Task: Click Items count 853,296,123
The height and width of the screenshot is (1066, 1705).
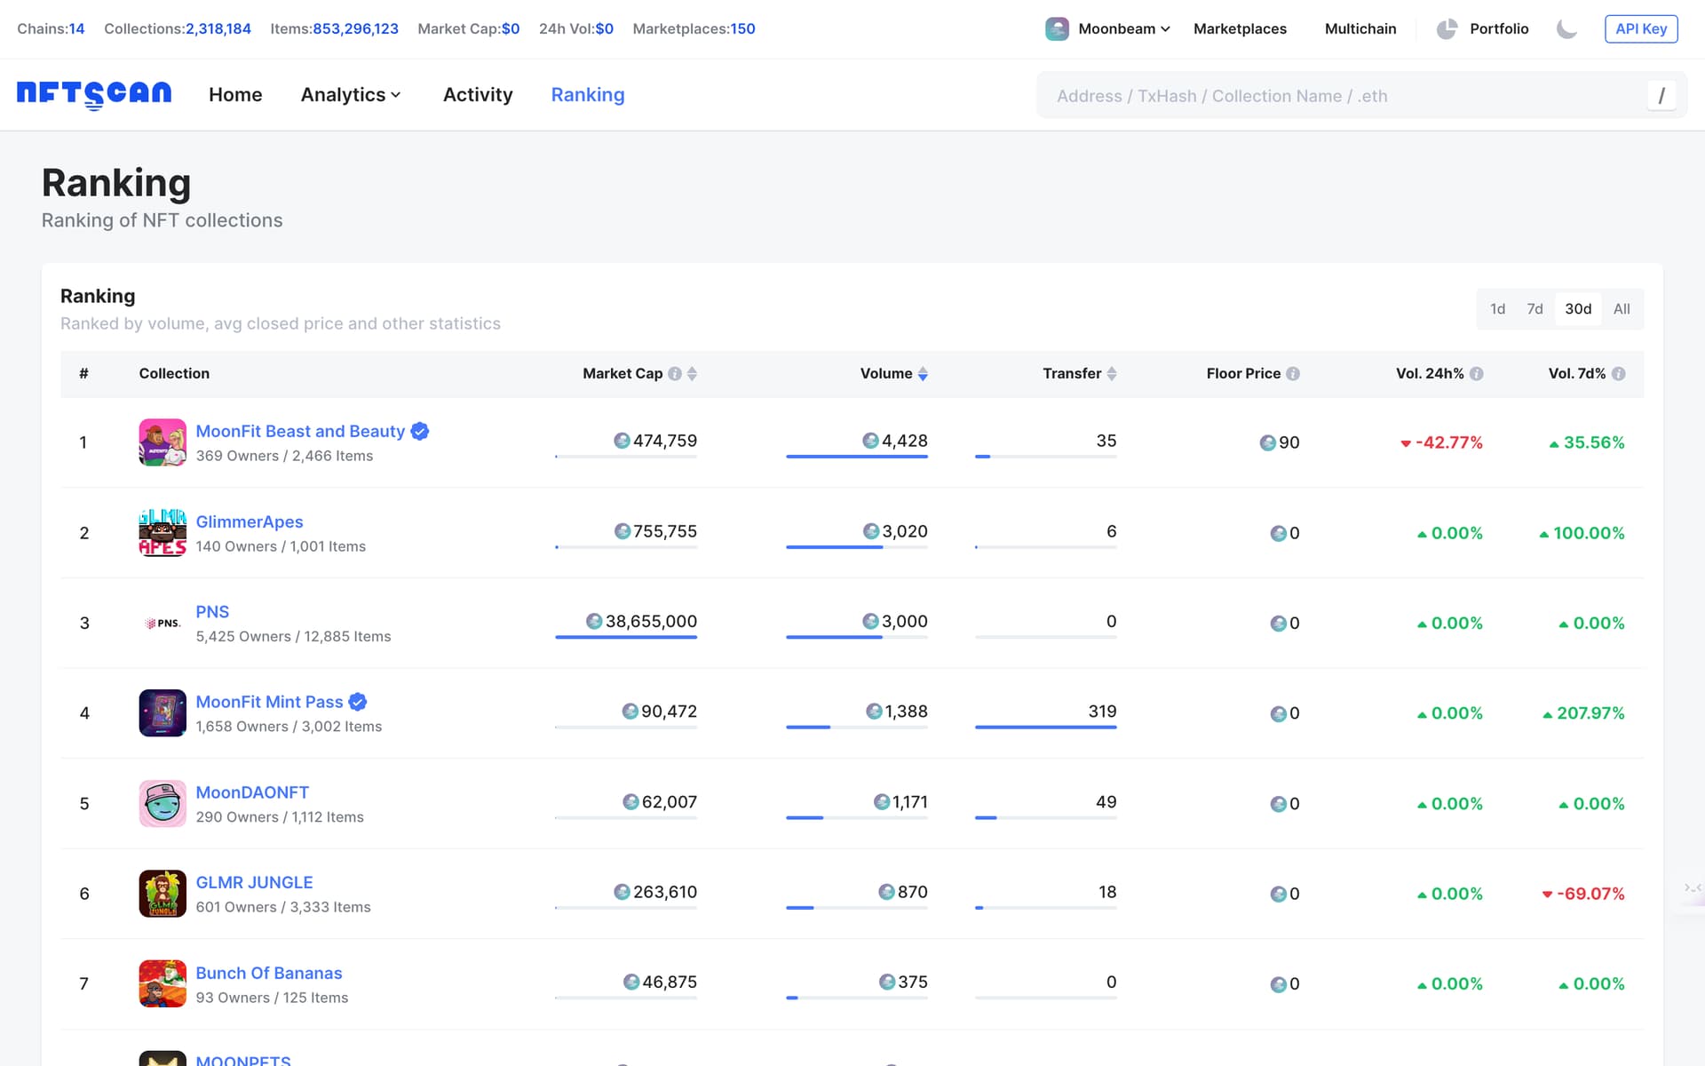Action: click(355, 29)
